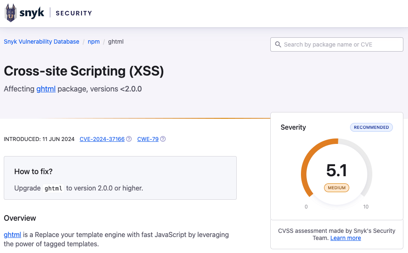Image resolution: width=408 pixels, height=253 pixels.
Task: Click the ghtml breadcrumb item
Action: click(x=116, y=42)
